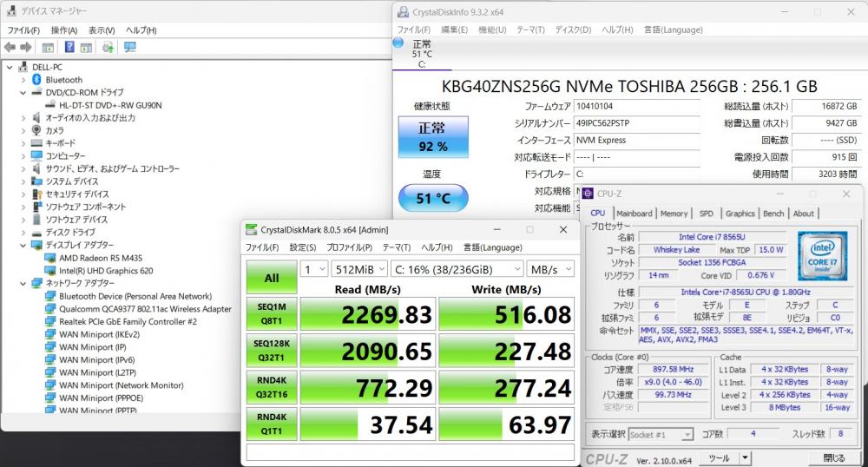Image resolution: width=868 pixels, height=467 pixels.
Task: Click the disk drives (ディスク ドライブ) icon
Action: point(36,233)
